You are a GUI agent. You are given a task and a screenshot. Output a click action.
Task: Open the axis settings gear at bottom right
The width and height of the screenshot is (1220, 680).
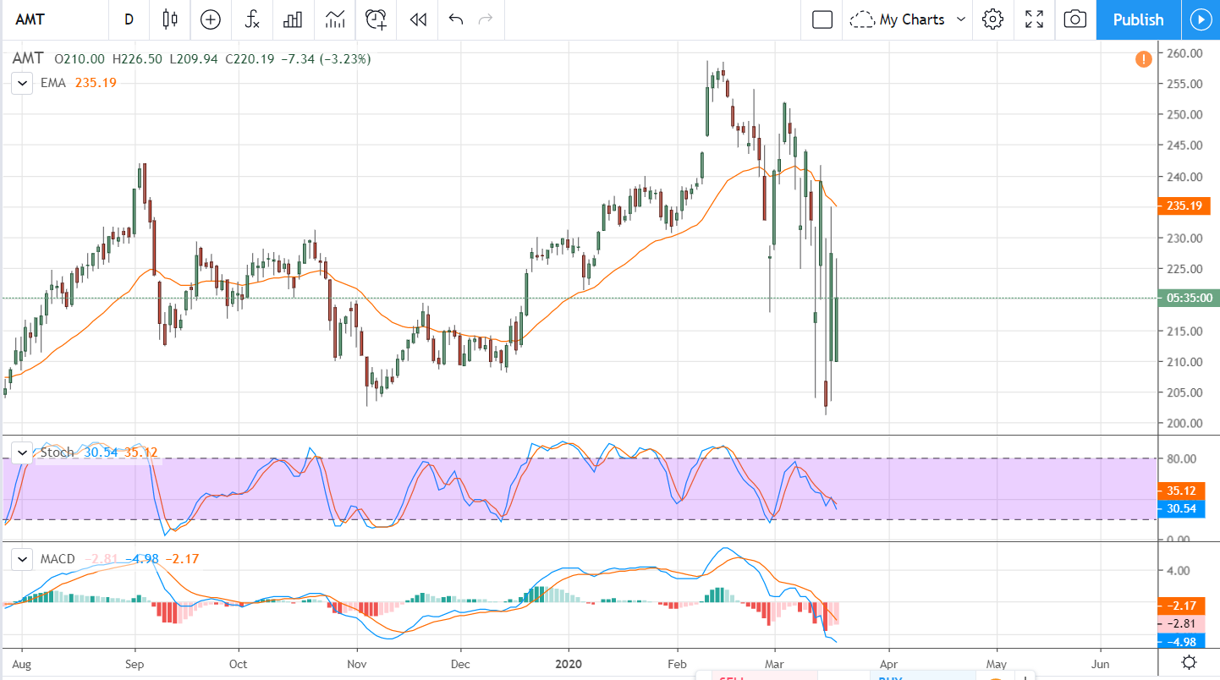point(1188,661)
